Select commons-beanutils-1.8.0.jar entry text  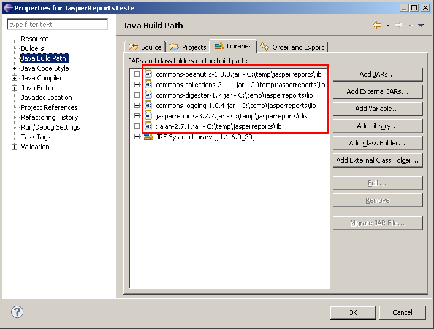[x=238, y=74]
